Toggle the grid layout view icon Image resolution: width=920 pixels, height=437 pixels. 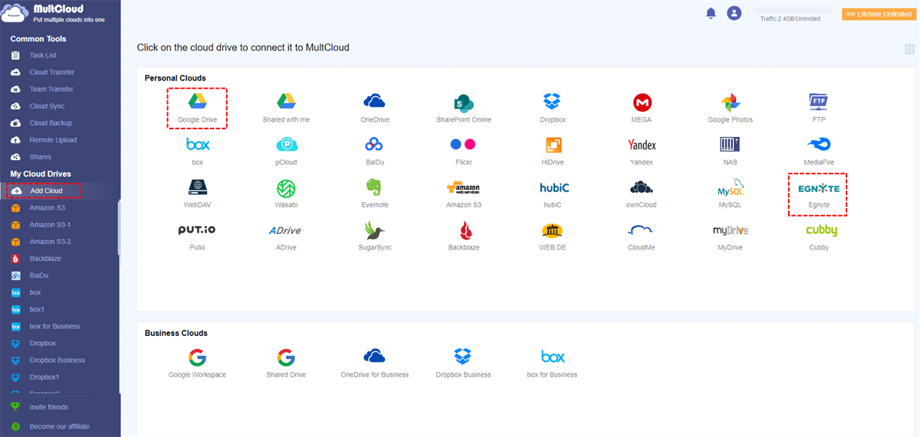[x=910, y=49]
